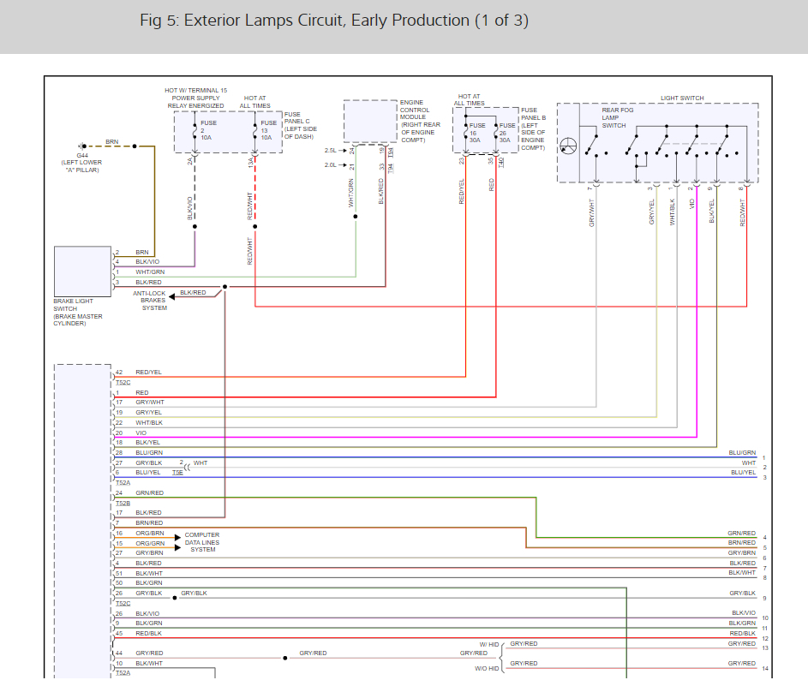Select the Brake Light Switch component box

pos(82,271)
